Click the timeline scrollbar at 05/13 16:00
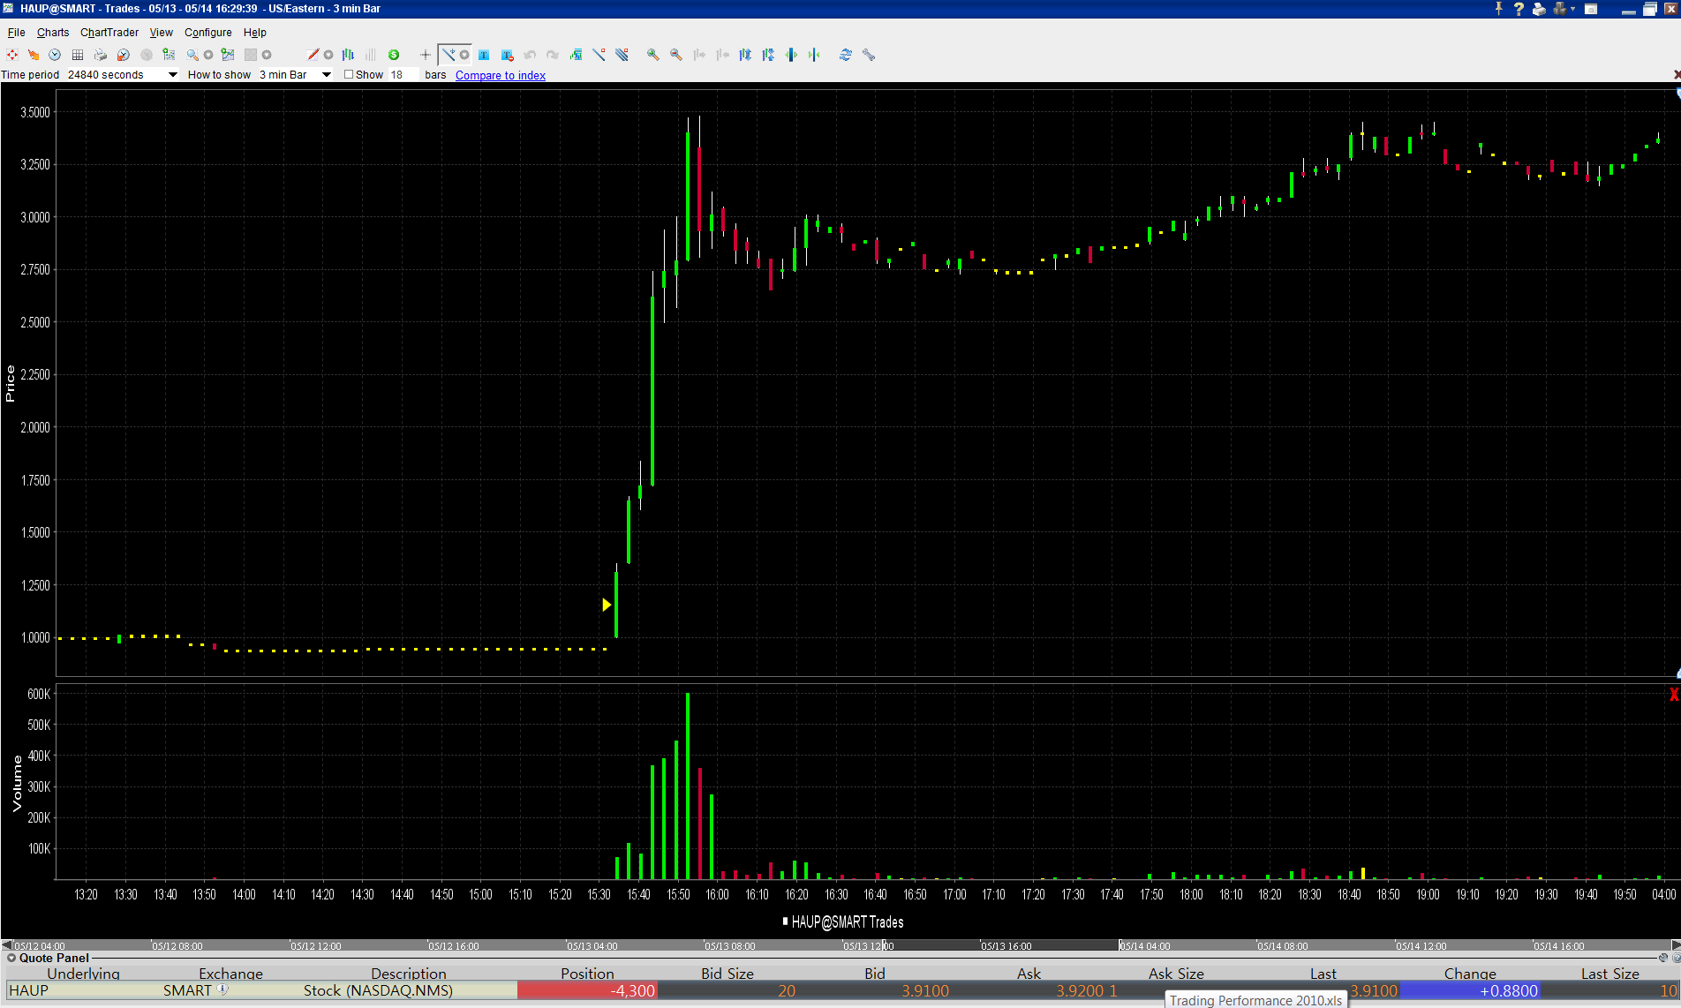The image size is (1681, 1008). (x=1006, y=945)
